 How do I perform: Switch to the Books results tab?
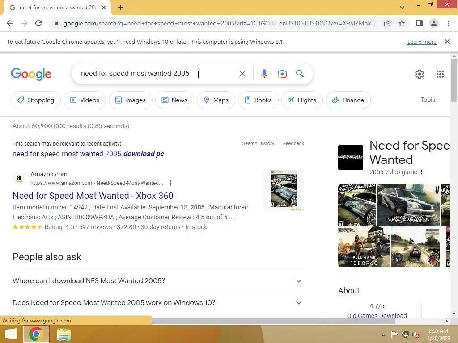(258, 100)
